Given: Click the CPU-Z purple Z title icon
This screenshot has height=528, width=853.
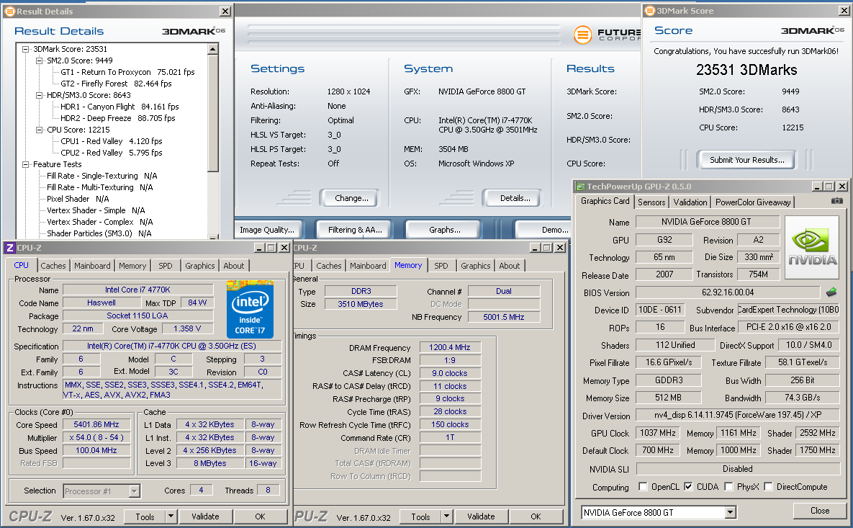Looking at the screenshot, I should [x=9, y=248].
